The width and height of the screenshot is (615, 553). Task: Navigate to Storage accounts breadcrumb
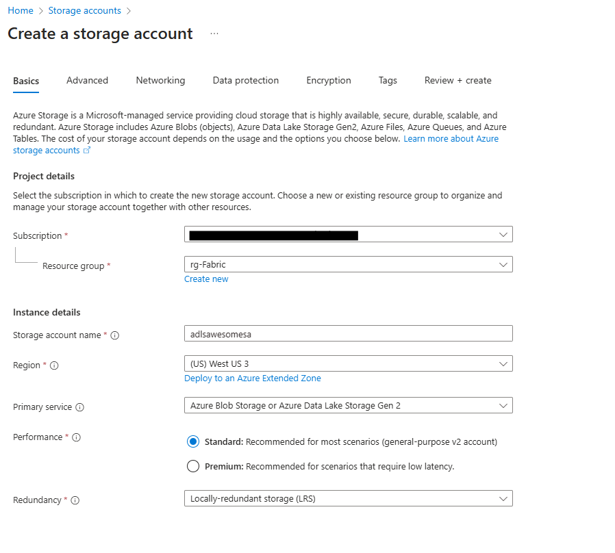85,10
